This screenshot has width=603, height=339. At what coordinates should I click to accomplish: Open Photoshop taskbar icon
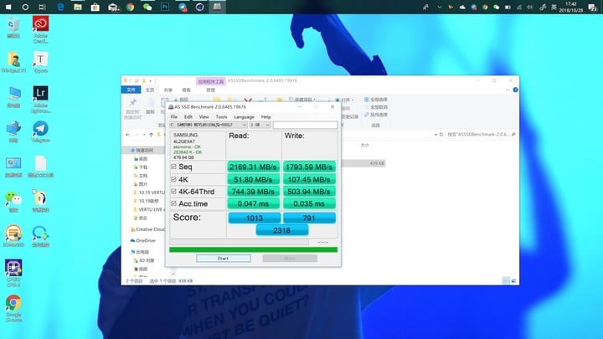click(165, 7)
